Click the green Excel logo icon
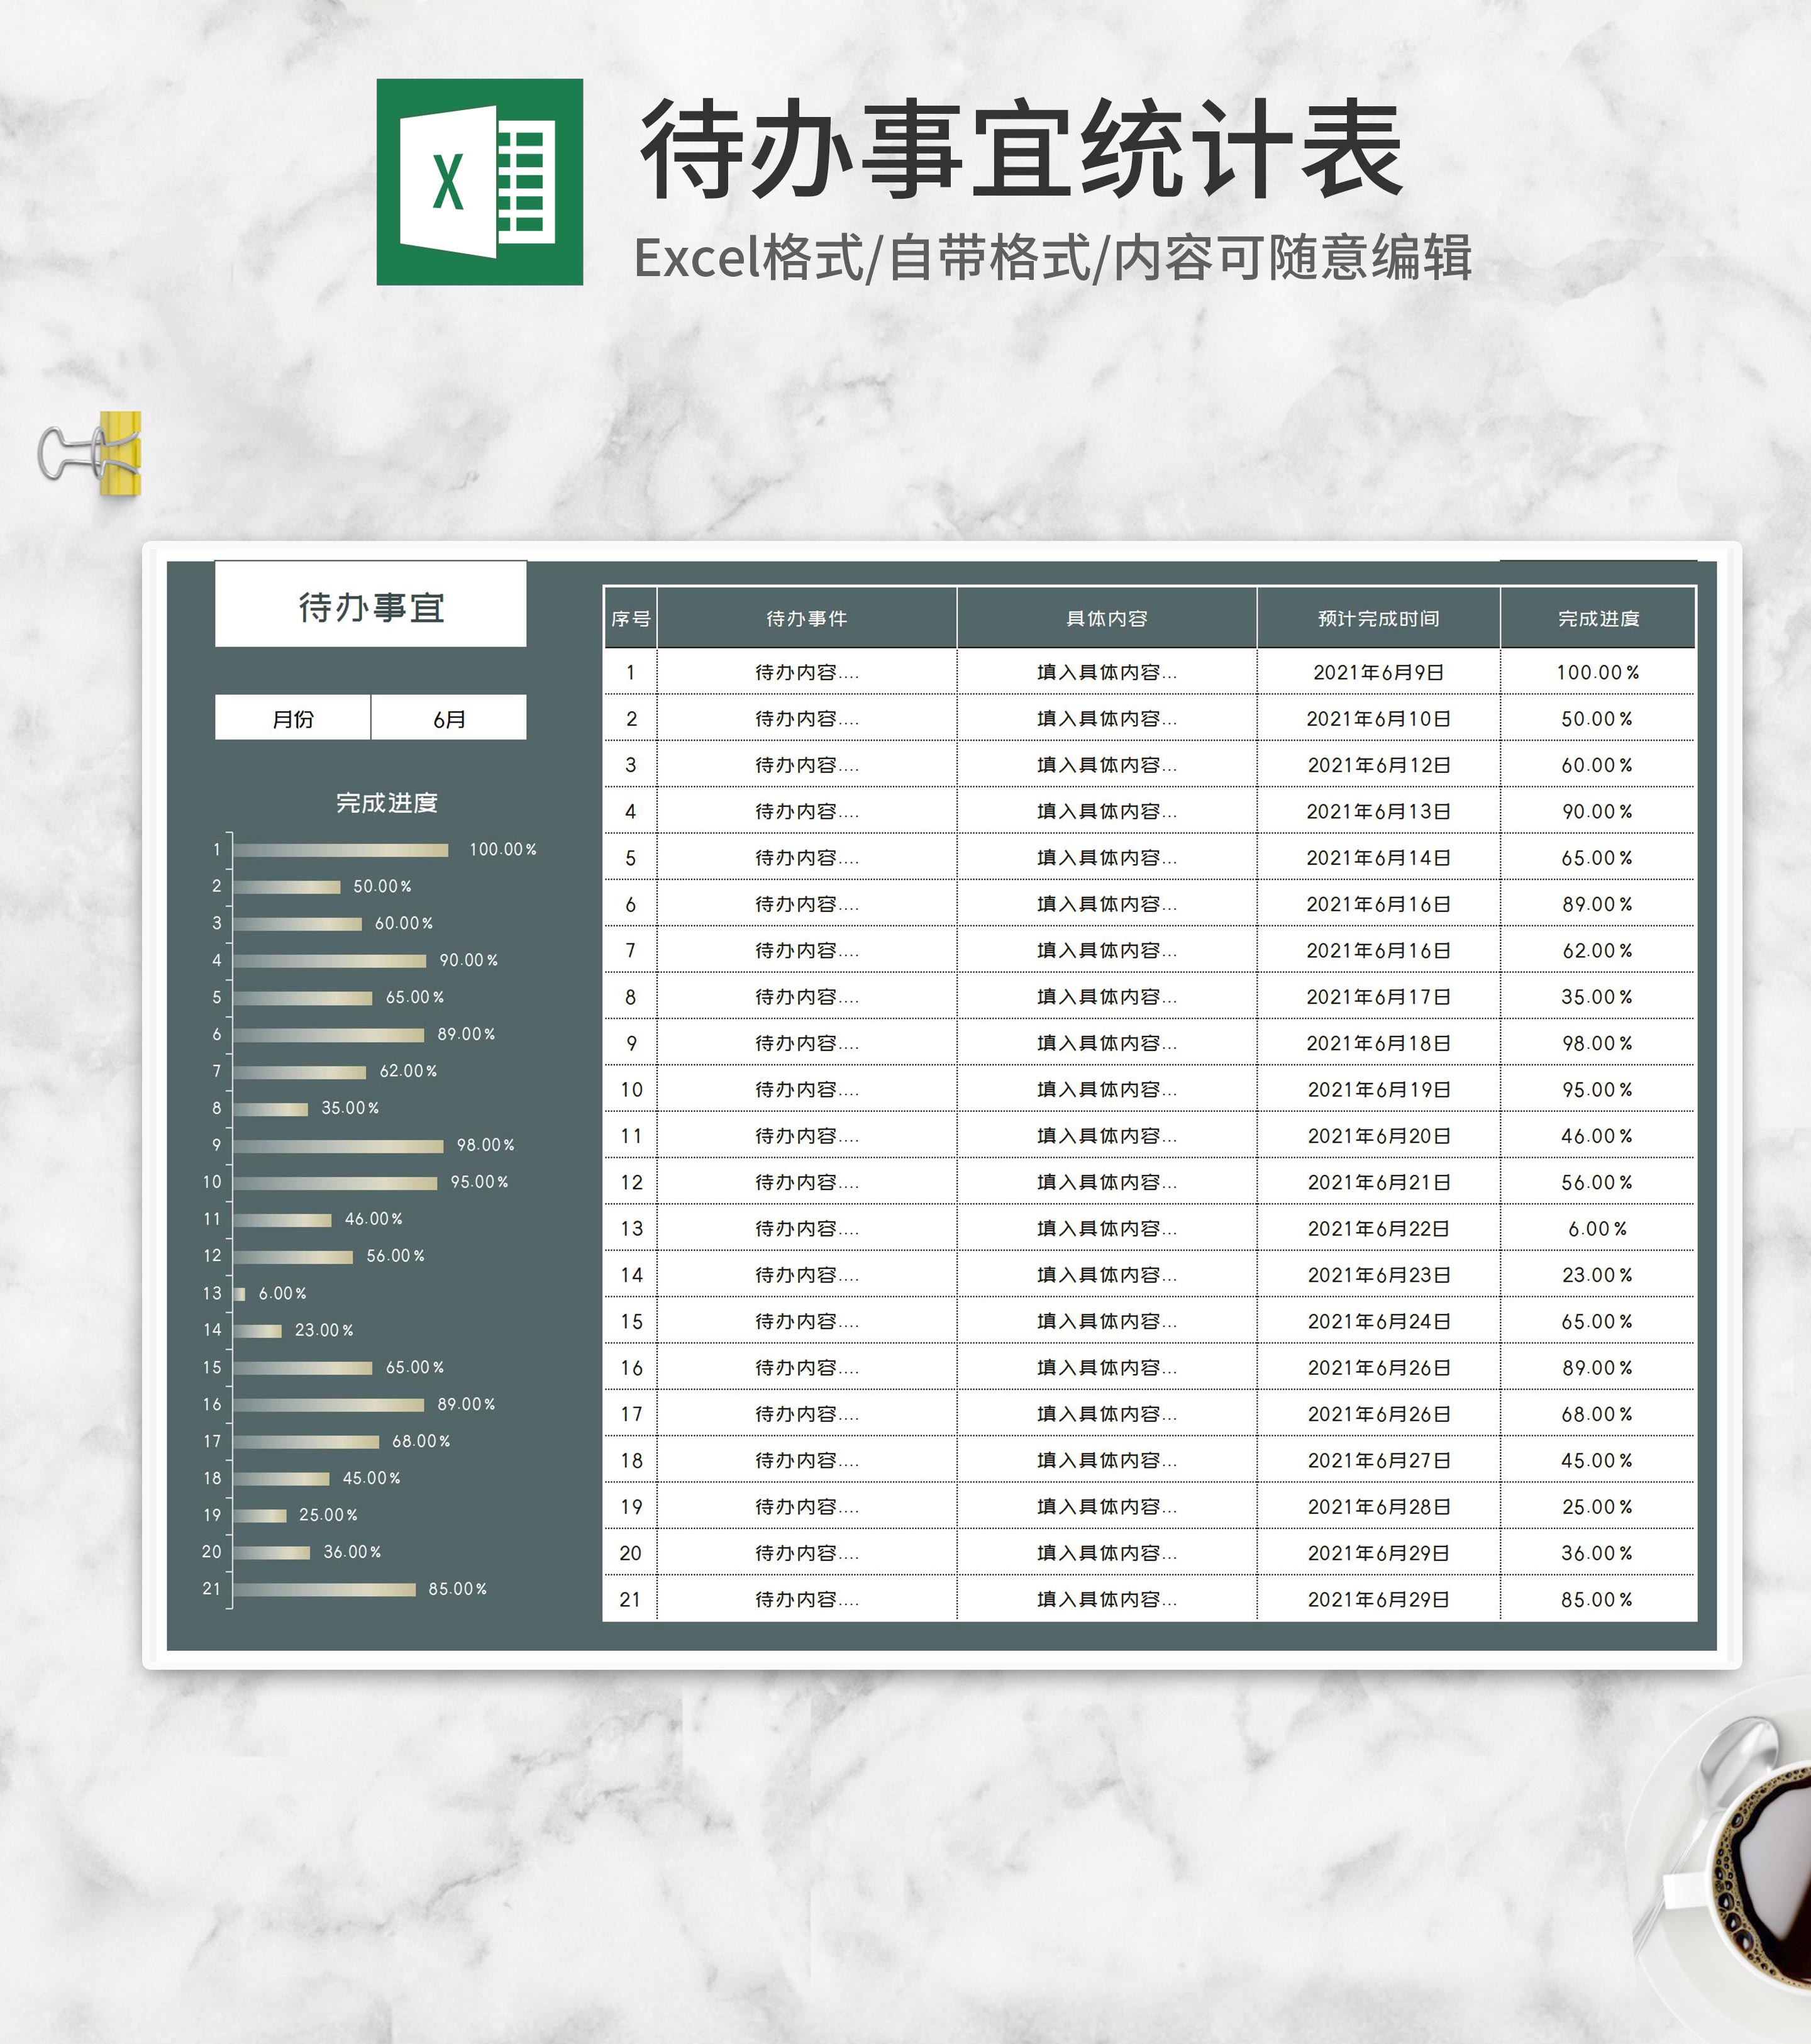 click(479, 182)
